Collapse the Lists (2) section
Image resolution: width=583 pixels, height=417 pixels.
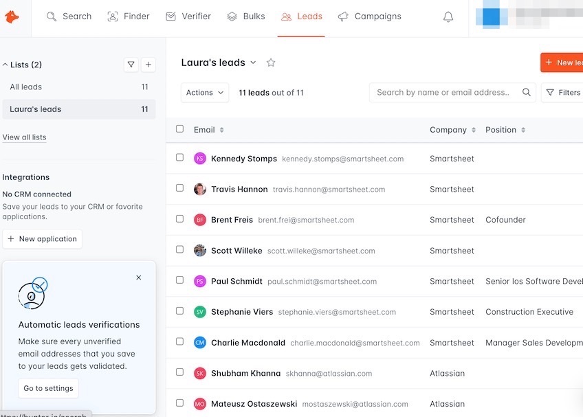5,65
